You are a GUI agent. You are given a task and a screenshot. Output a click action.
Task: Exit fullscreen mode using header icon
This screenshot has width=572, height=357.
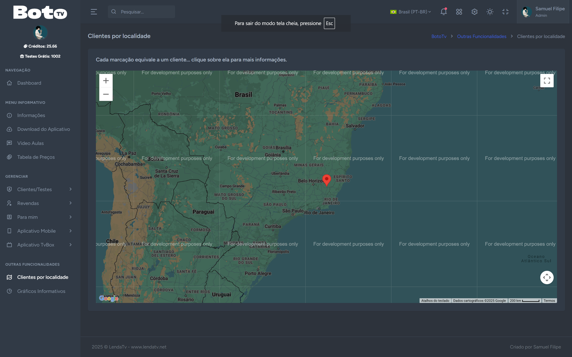[x=505, y=12]
